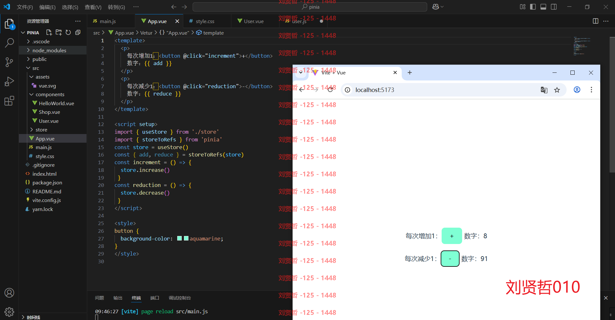Open the Chrome profile avatar
The height and width of the screenshot is (320, 615).
coord(577,90)
